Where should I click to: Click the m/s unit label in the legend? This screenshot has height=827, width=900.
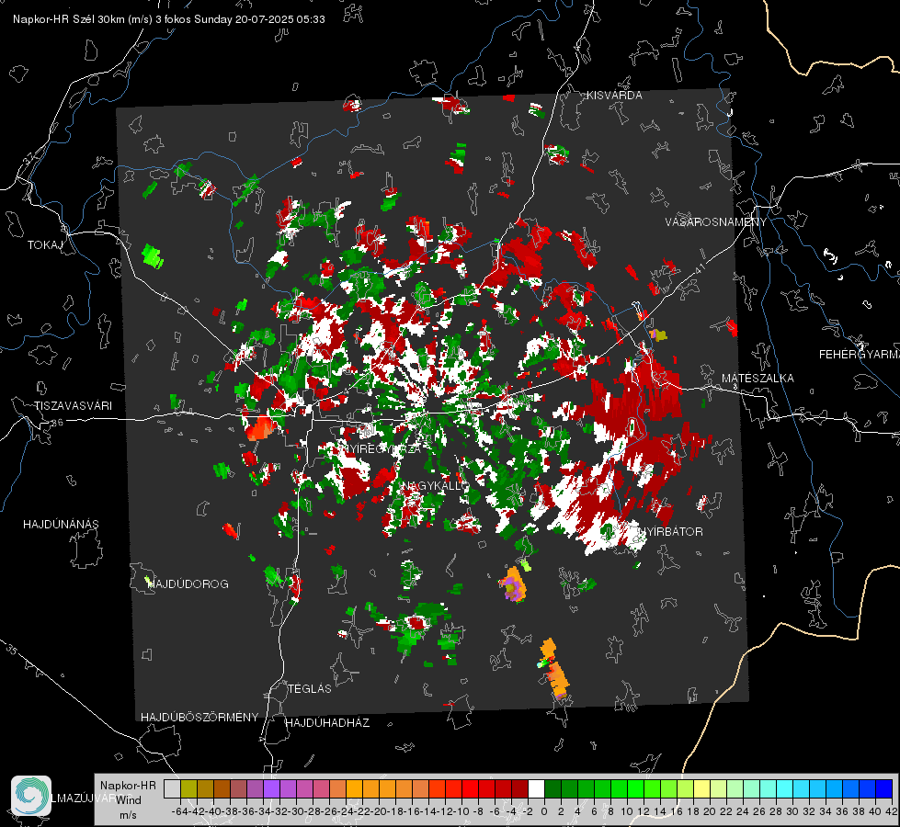pos(128,814)
